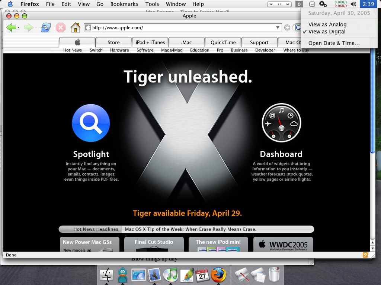Open the New Power Mac G5s promo
This screenshot has height=285, width=381.
(90, 244)
